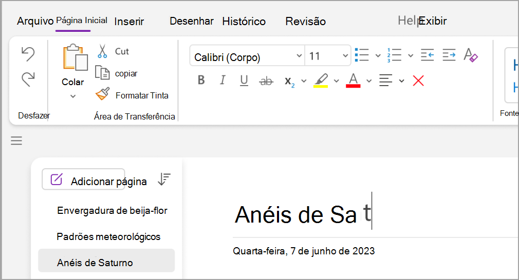
Task: Decrease the paragraph indent
Action: tap(428, 55)
